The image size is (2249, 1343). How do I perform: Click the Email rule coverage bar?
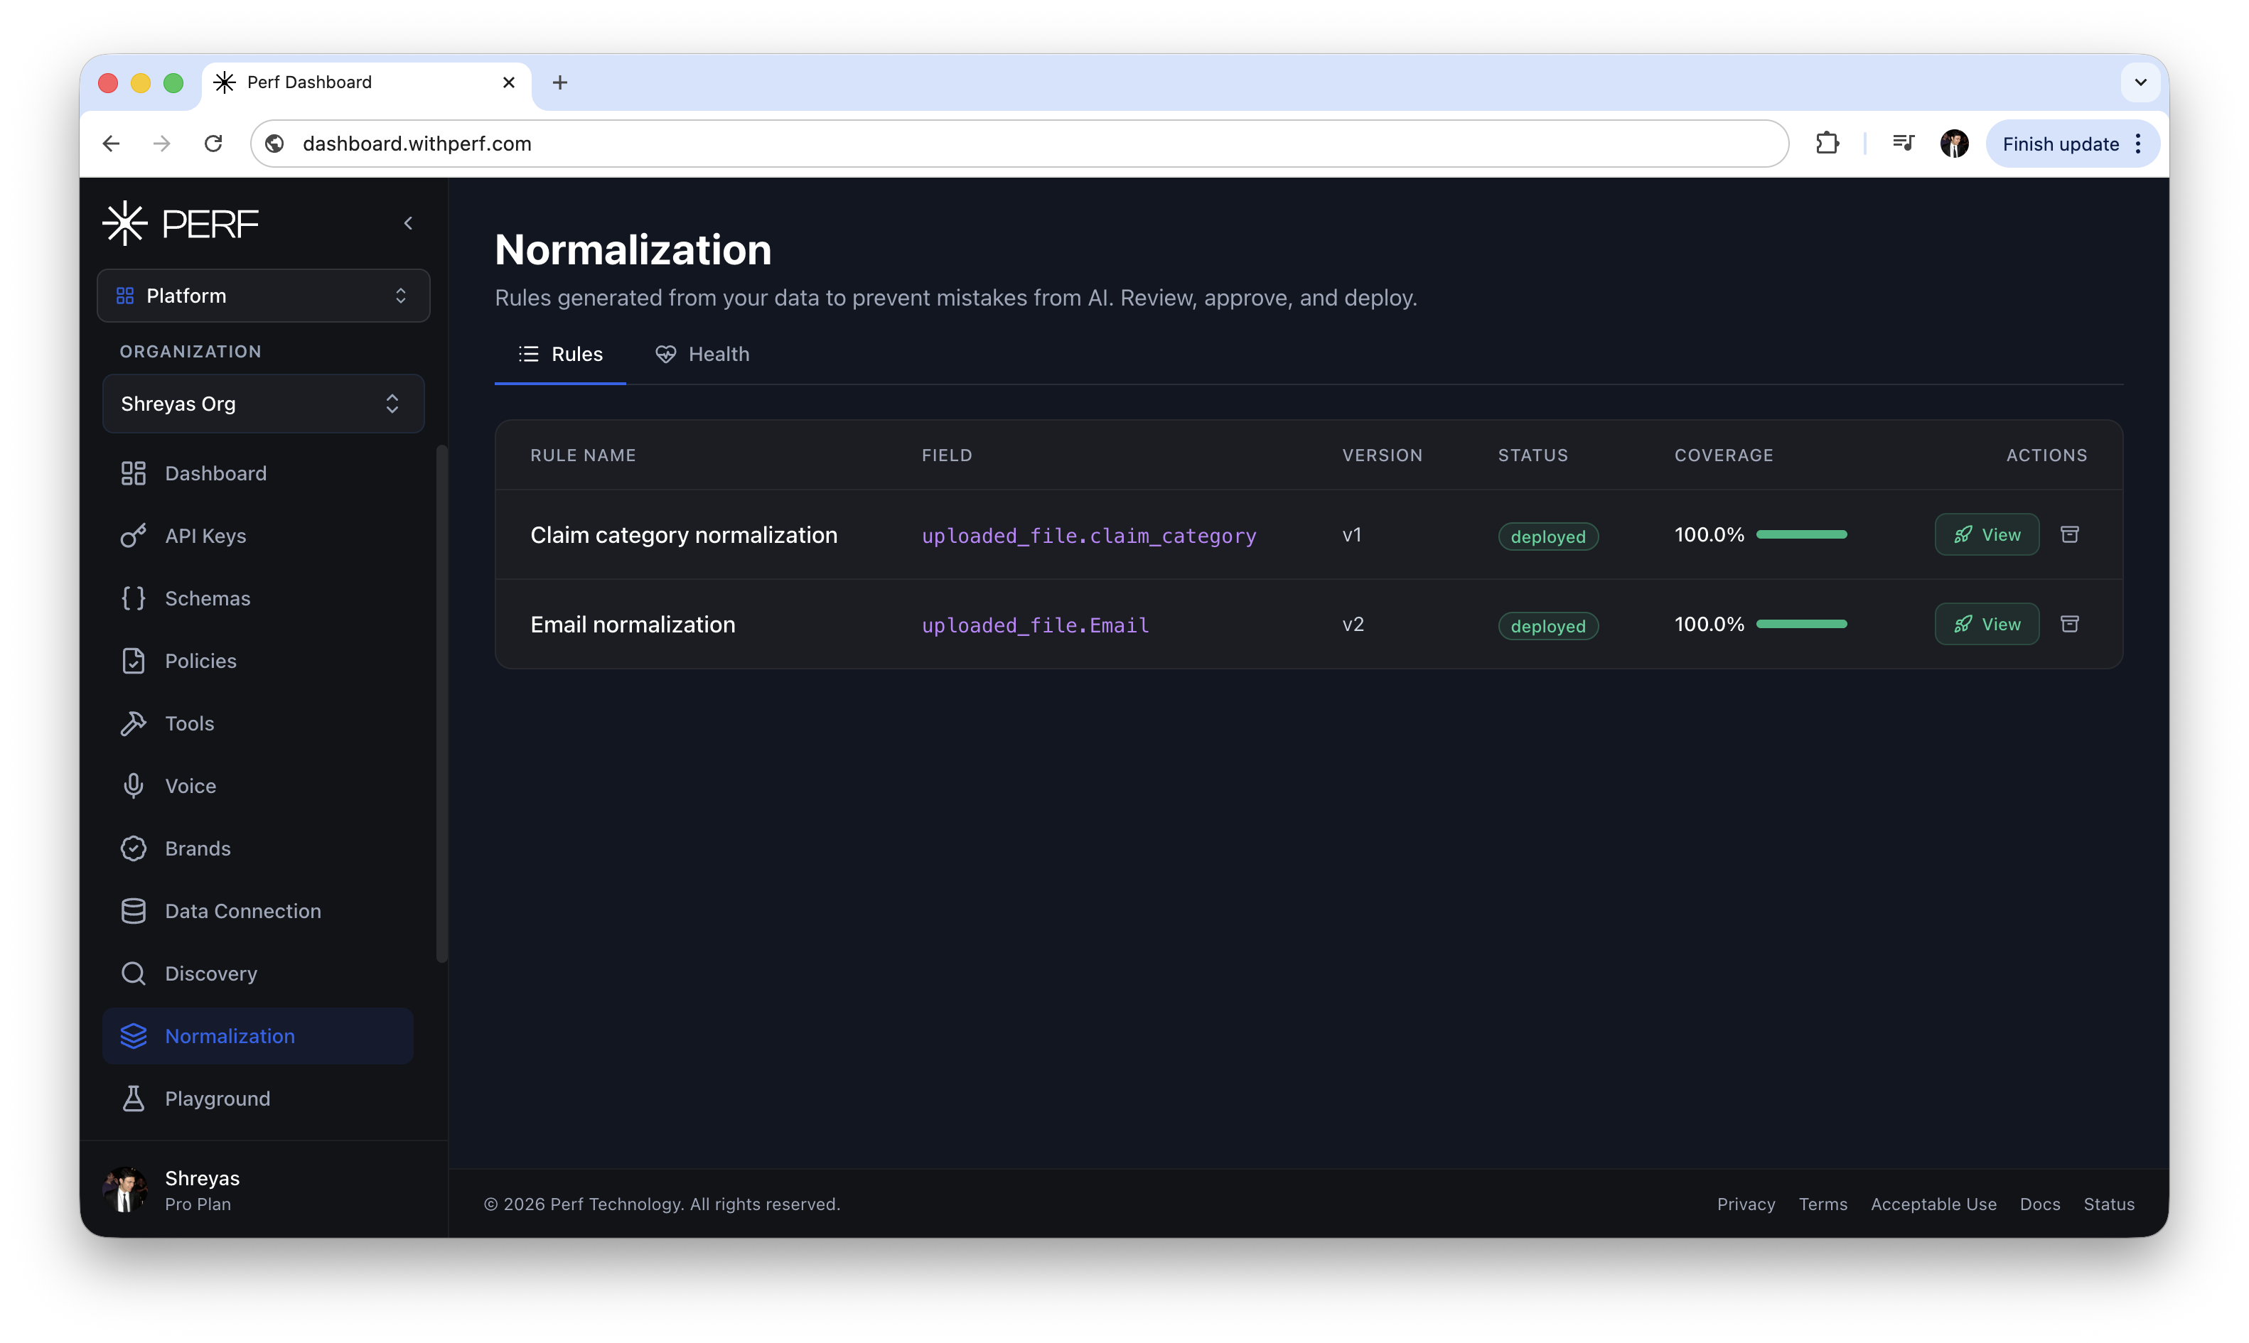(x=1801, y=625)
